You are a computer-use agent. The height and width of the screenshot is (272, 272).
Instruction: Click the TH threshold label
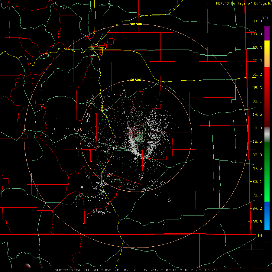click(260, 235)
